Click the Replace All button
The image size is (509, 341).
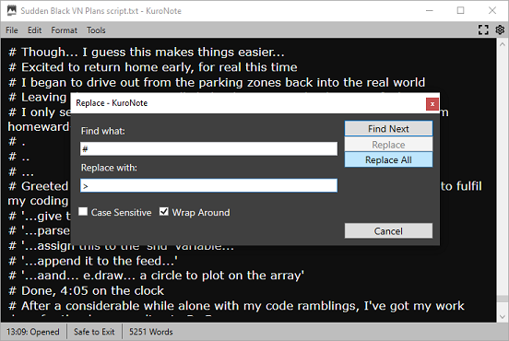[388, 160]
